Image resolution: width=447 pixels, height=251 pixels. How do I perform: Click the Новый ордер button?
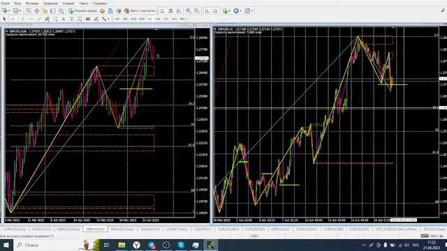click(x=82, y=11)
